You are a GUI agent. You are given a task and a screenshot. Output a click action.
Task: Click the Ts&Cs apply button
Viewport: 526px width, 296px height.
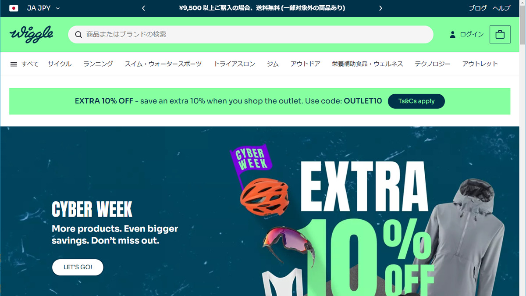coord(416,101)
